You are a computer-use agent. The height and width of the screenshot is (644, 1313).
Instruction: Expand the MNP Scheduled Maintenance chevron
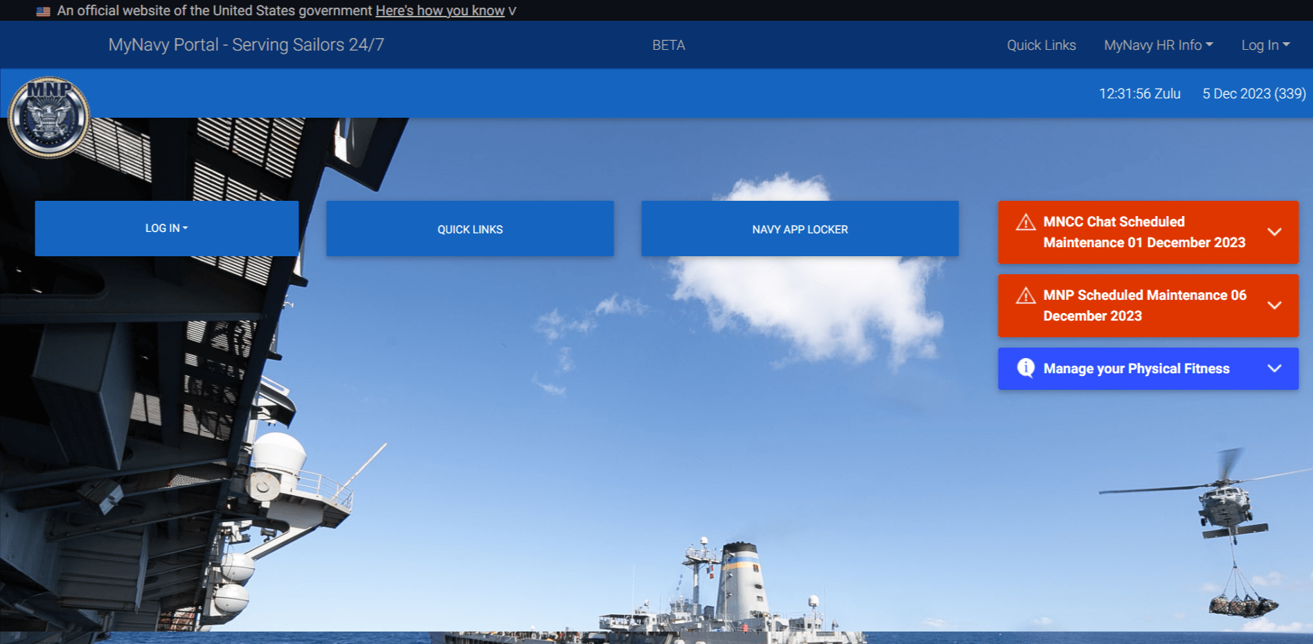click(x=1274, y=305)
